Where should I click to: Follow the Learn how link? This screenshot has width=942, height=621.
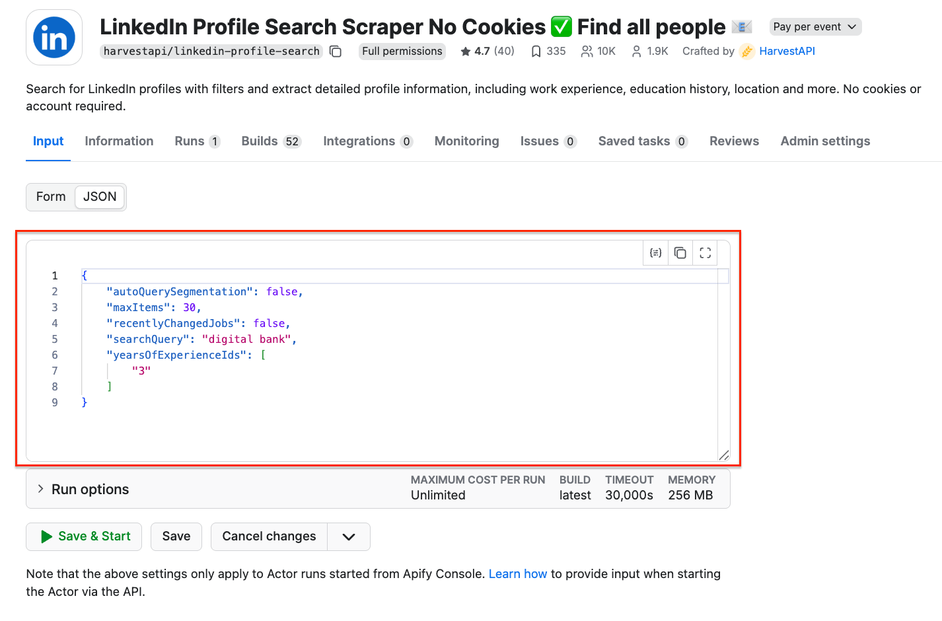[x=518, y=574]
